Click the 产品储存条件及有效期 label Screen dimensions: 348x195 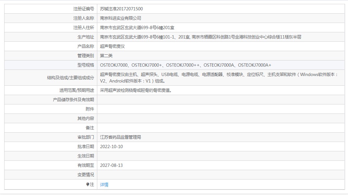click(74, 100)
